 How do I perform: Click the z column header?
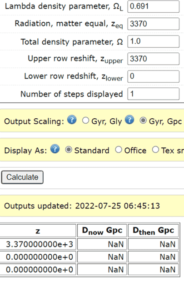click(38, 231)
